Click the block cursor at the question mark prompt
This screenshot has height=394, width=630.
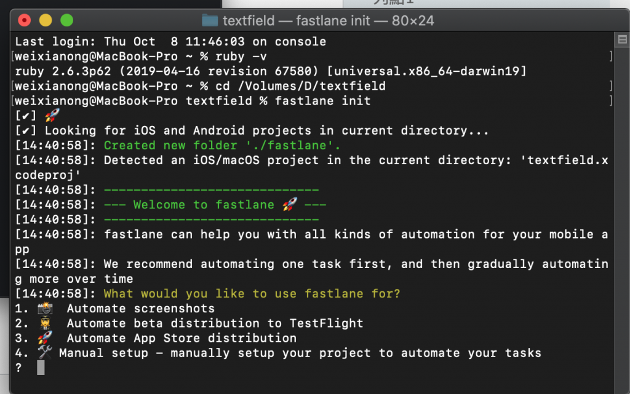41,368
